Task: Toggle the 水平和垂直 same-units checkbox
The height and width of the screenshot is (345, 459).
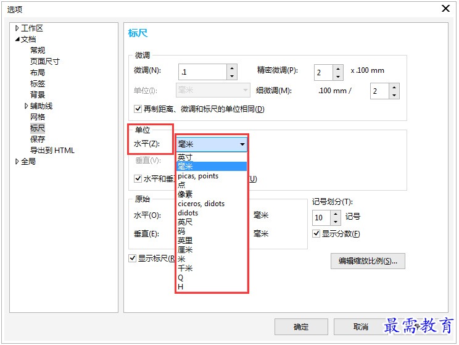Action: pyautogui.click(x=138, y=178)
